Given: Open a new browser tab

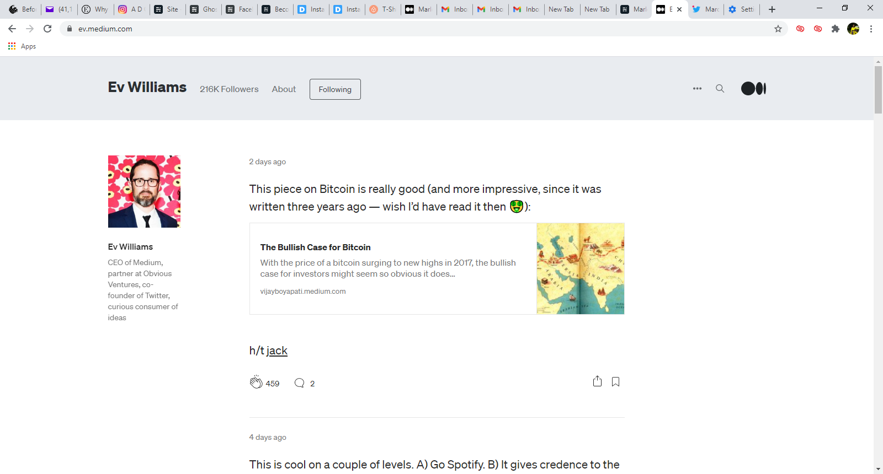Looking at the screenshot, I should pyautogui.click(x=772, y=9).
